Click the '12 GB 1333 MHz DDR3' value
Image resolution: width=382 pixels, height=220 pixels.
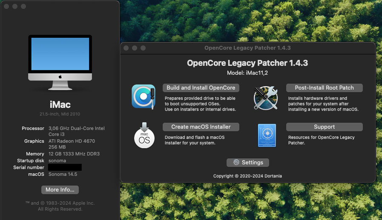(x=74, y=154)
